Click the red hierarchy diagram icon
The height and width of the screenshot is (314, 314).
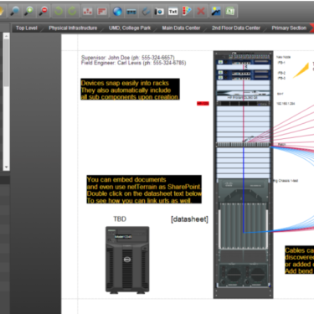coord(88,11)
